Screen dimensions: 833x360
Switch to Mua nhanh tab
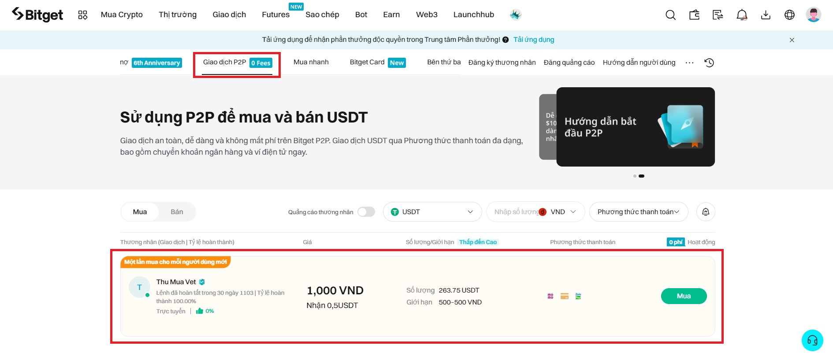tap(311, 62)
